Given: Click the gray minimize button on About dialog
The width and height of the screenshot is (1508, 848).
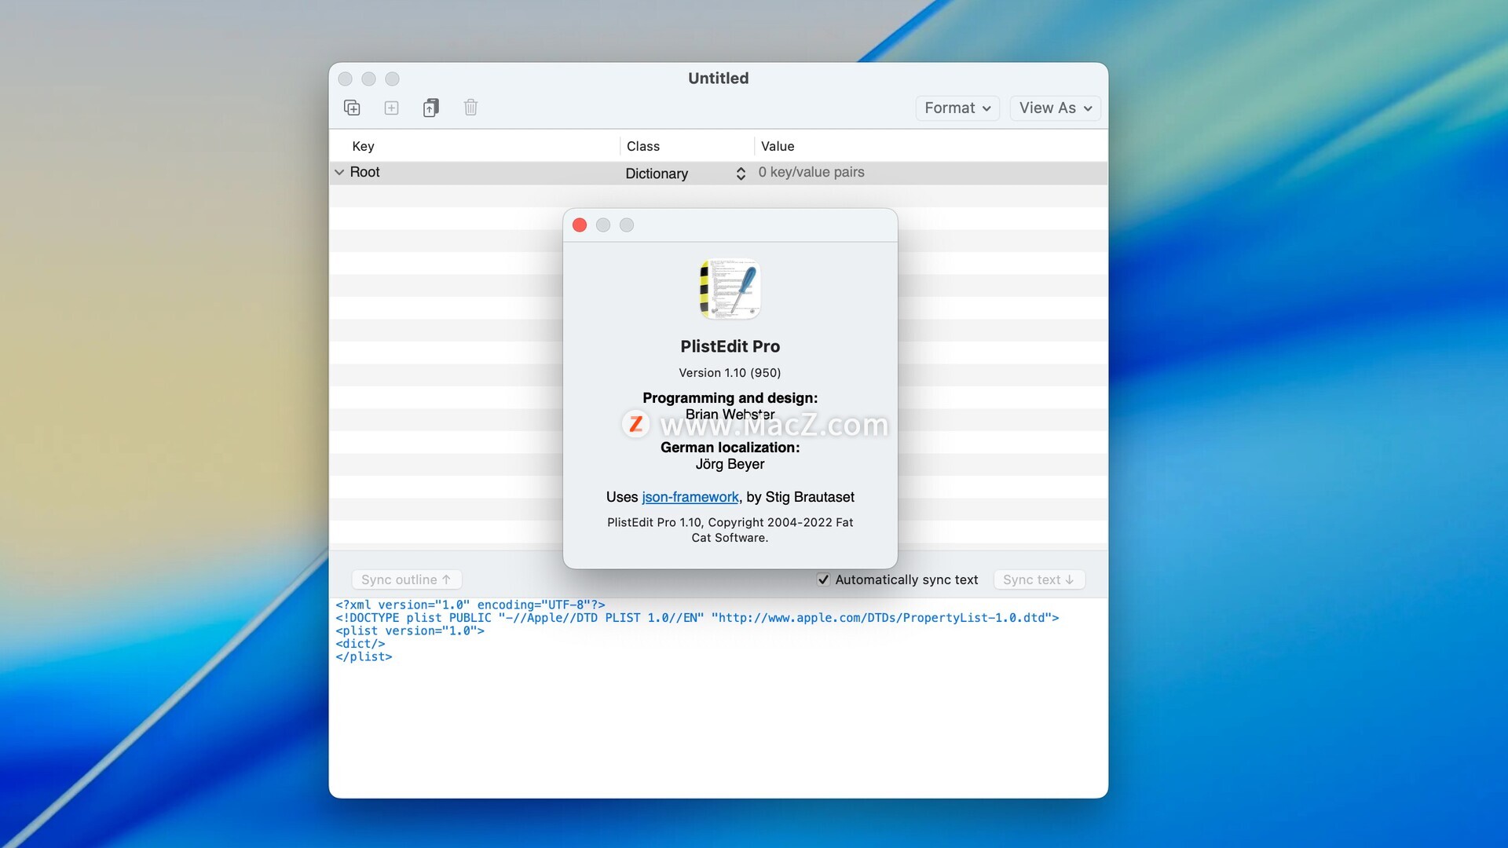Looking at the screenshot, I should click(x=603, y=225).
